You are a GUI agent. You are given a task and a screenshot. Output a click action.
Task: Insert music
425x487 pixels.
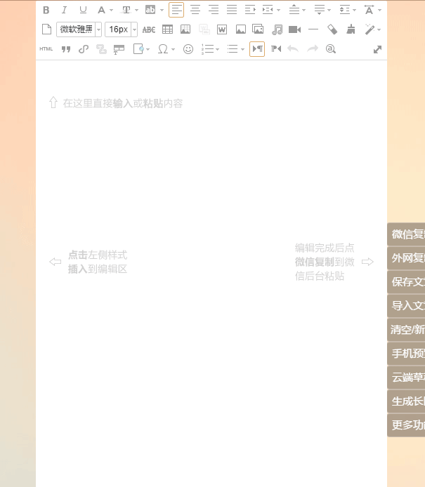(x=277, y=29)
